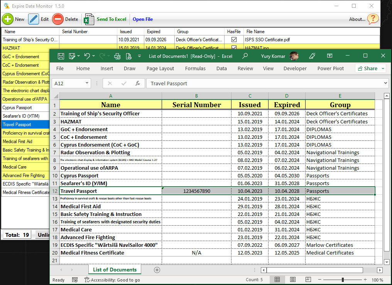Click the Excel Save icon

coord(61,56)
